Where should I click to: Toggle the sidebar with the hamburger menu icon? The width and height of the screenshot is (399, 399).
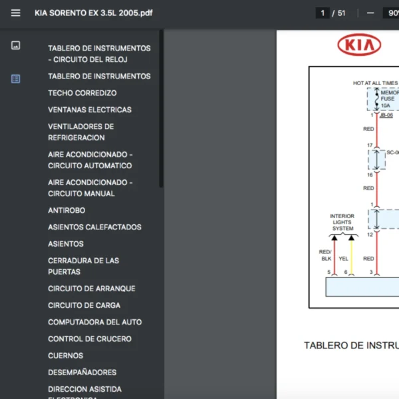pyautogui.click(x=16, y=13)
